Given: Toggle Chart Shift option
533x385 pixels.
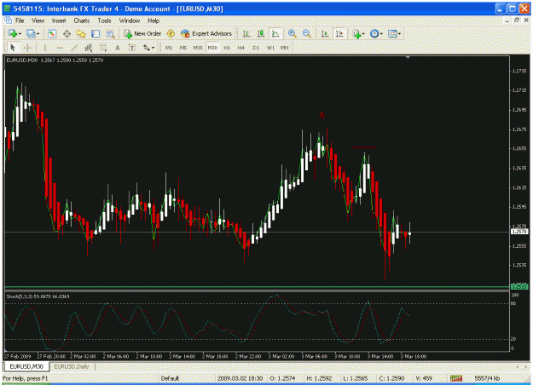Looking at the screenshot, I should (x=339, y=33).
